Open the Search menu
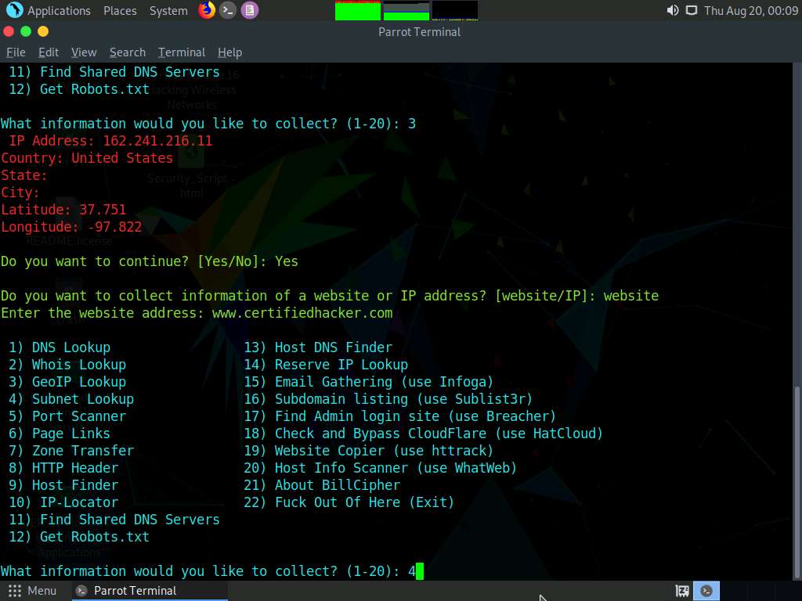The width and height of the screenshot is (802, 601). [128, 52]
